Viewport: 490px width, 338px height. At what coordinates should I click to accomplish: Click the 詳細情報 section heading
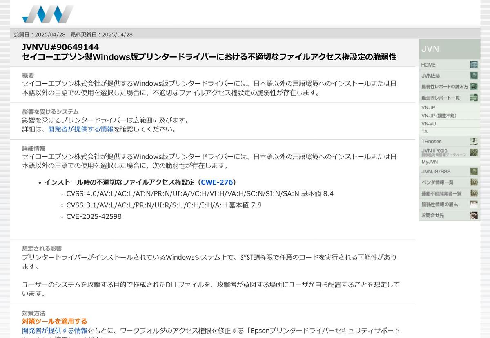coord(33,148)
